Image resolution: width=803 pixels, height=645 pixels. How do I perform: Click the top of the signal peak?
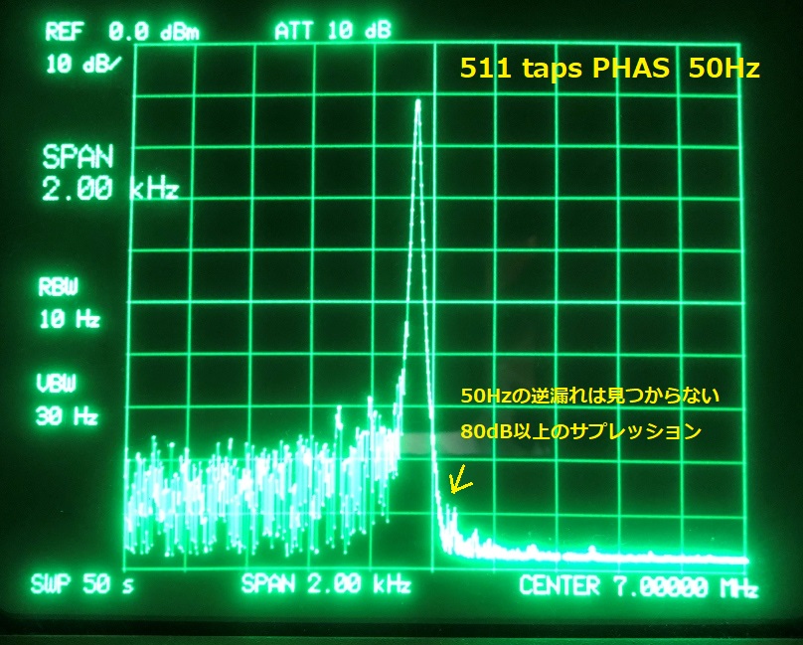pyautogui.click(x=418, y=102)
